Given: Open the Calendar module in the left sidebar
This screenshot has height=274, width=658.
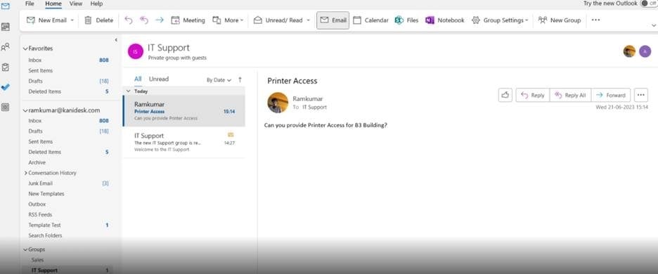Looking at the screenshot, I should (6, 27).
